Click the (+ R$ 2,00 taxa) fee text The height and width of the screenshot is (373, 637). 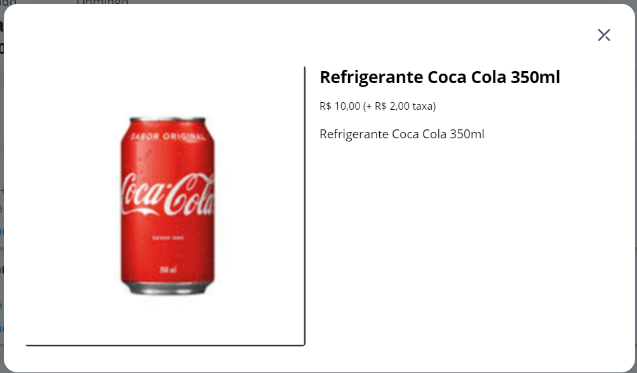click(x=399, y=106)
